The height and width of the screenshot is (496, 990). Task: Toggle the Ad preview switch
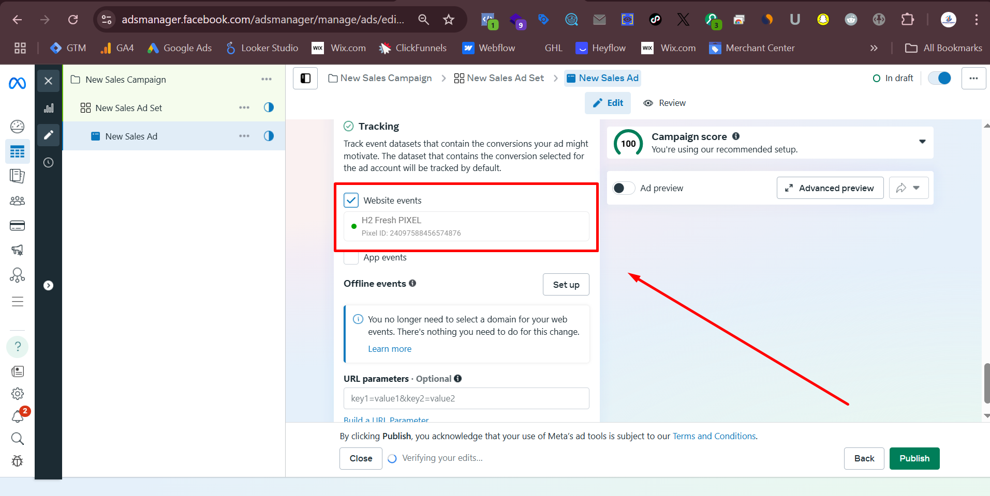(623, 188)
